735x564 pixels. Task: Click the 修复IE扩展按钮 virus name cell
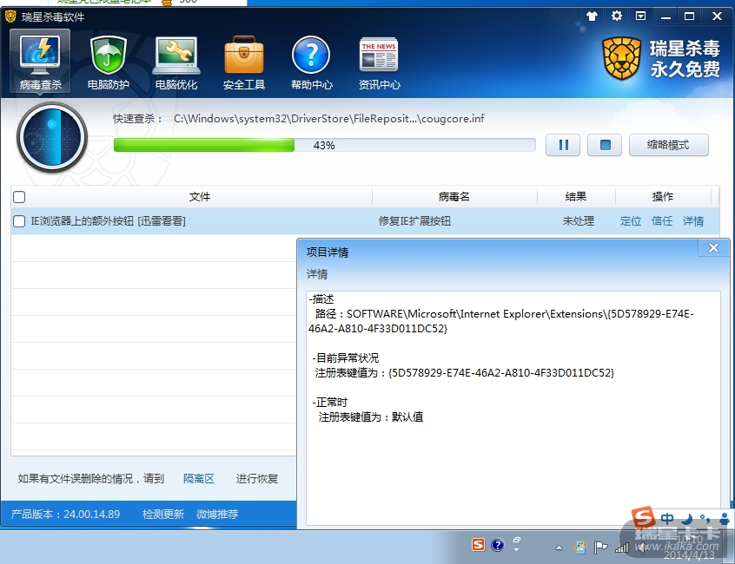point(414,221)
